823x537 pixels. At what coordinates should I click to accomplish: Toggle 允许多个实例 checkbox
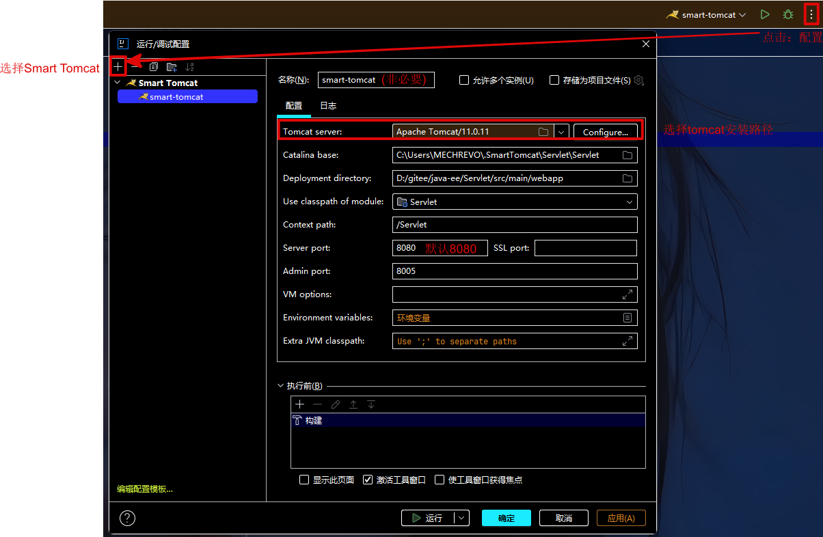tap(464, 80)
